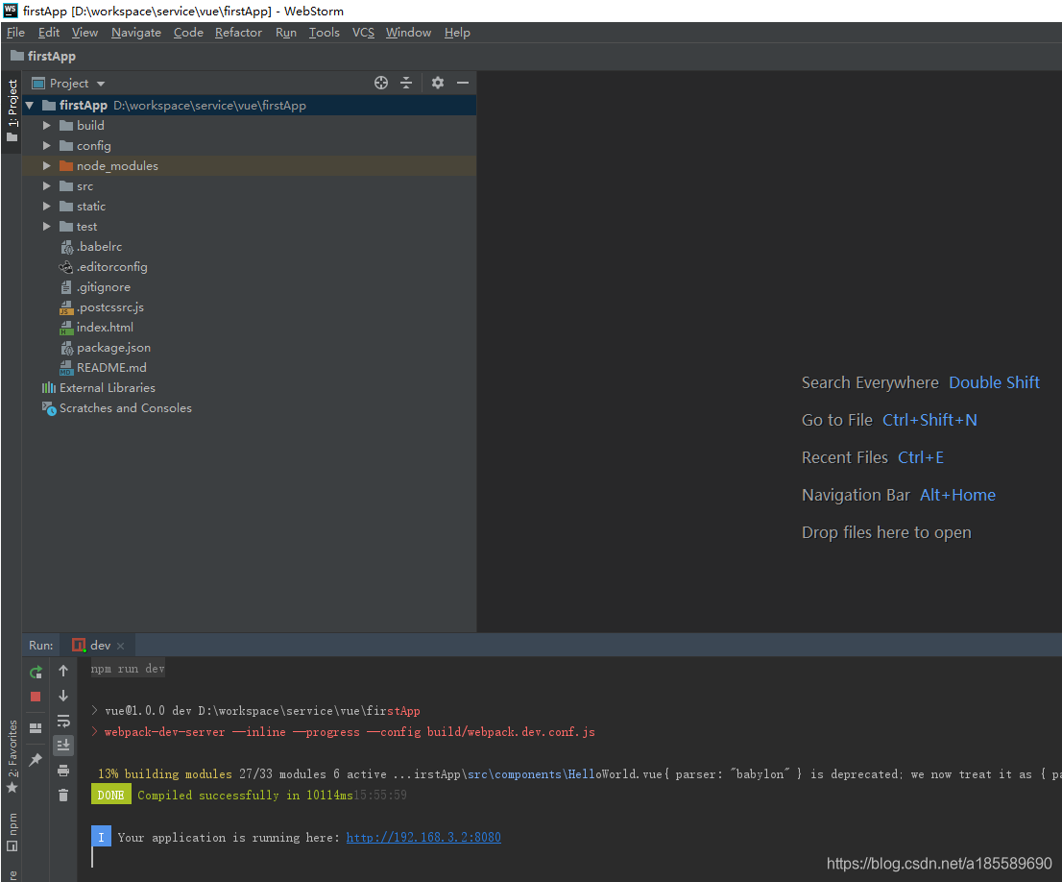Screen dimensions: 1062x882
Task: Expand the config folder
Action: [x=47, y=146]
